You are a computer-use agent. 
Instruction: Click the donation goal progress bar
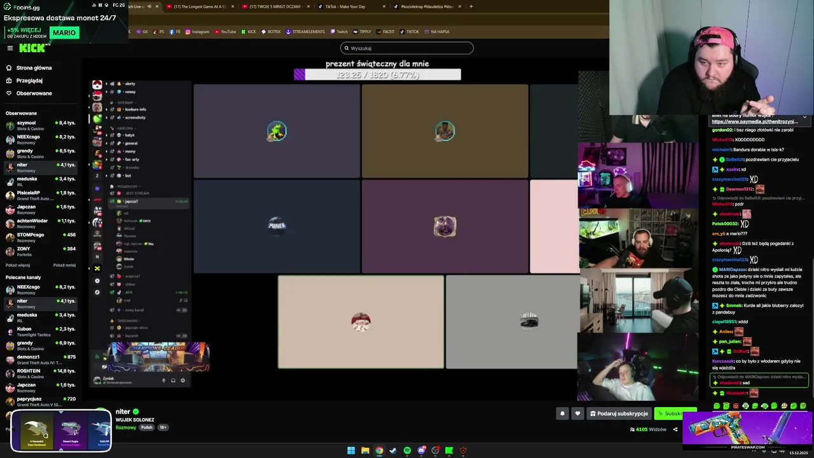coord(377,75)
